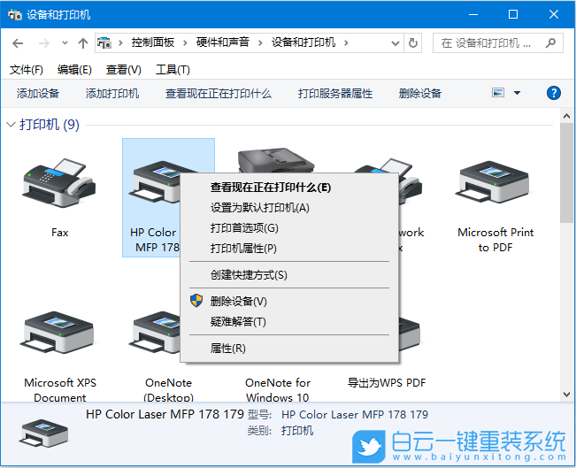This screenshot has width=576, height=468.
Task: Click the vertical scrollbar thumb
Action: [x=566, y=173]
